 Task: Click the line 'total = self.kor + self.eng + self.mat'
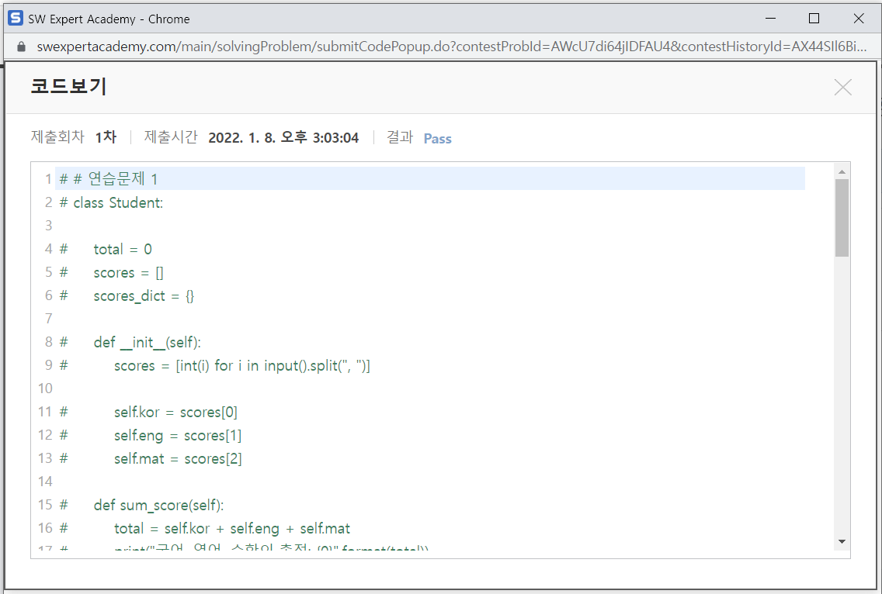click(x=231, y=528)
